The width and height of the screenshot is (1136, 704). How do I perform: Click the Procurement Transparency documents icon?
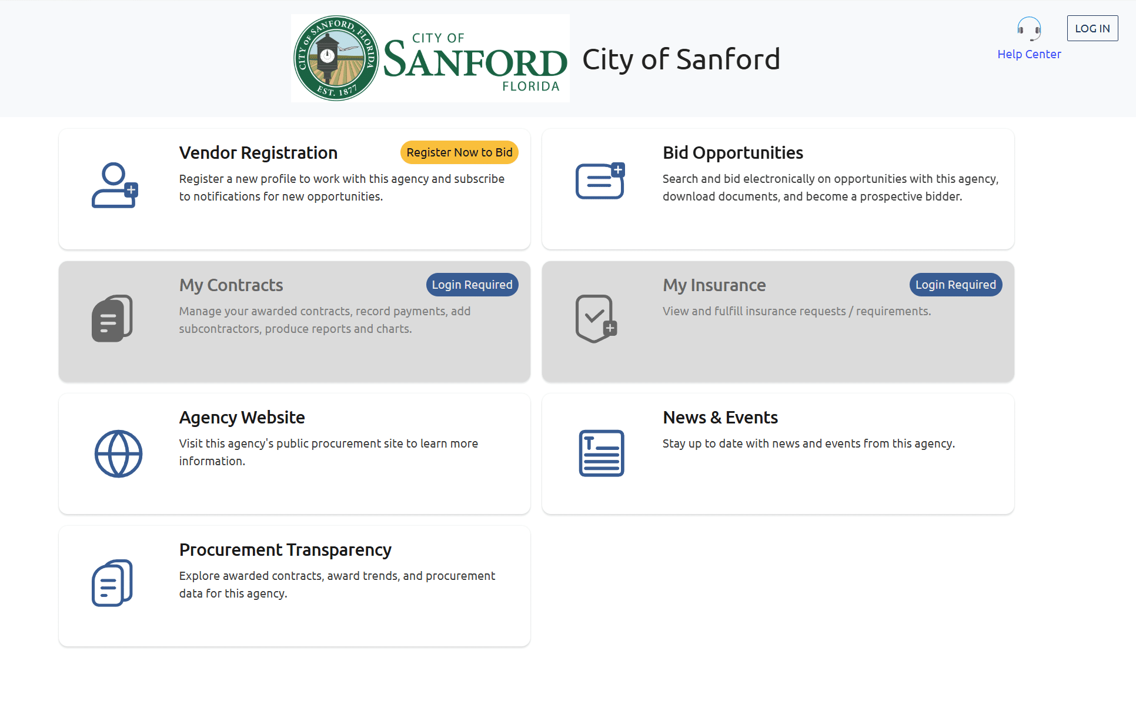(x=112, y=583)
